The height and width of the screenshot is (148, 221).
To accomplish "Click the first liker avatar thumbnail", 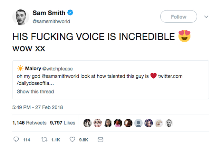I will point(87,122).
